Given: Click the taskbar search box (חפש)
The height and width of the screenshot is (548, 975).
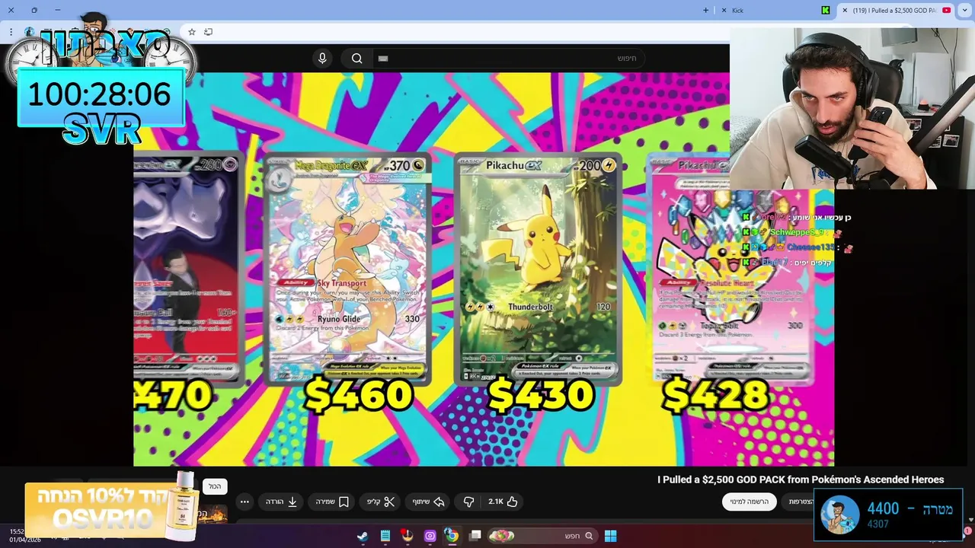Looking at the screenshot, I should (x=542, y=536).
